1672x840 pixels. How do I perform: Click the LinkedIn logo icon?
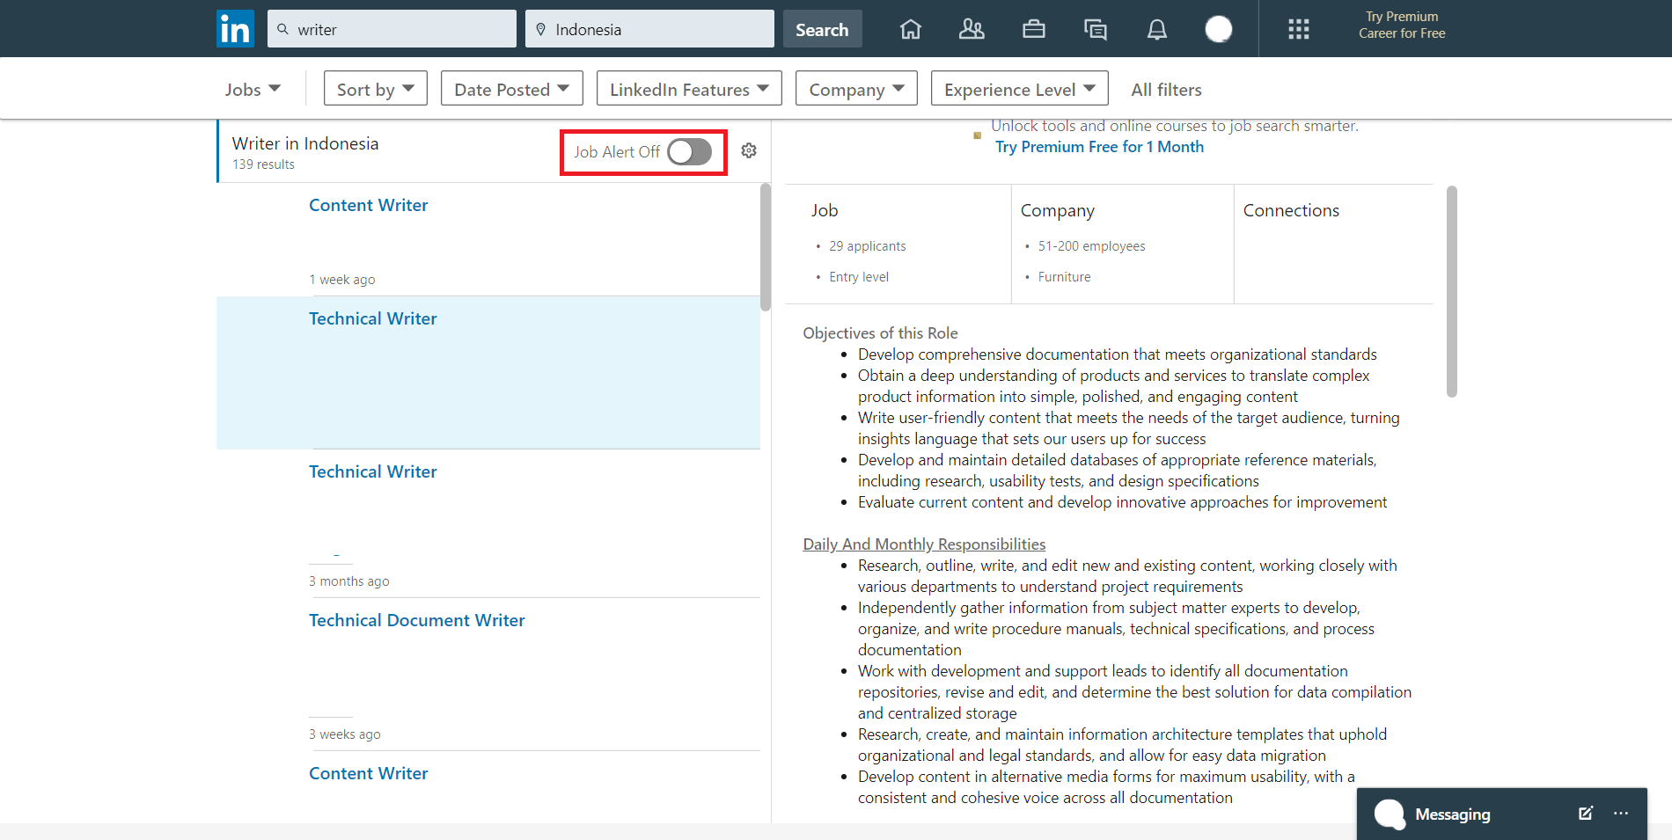pos(235,29)
